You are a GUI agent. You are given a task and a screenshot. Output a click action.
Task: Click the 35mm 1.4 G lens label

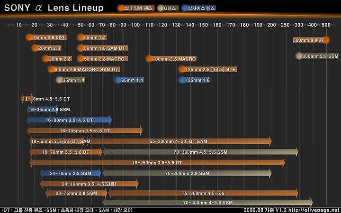click(71, 80)
